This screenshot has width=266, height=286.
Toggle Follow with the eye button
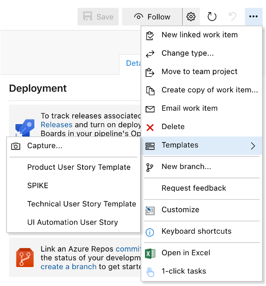coord(152,17)
